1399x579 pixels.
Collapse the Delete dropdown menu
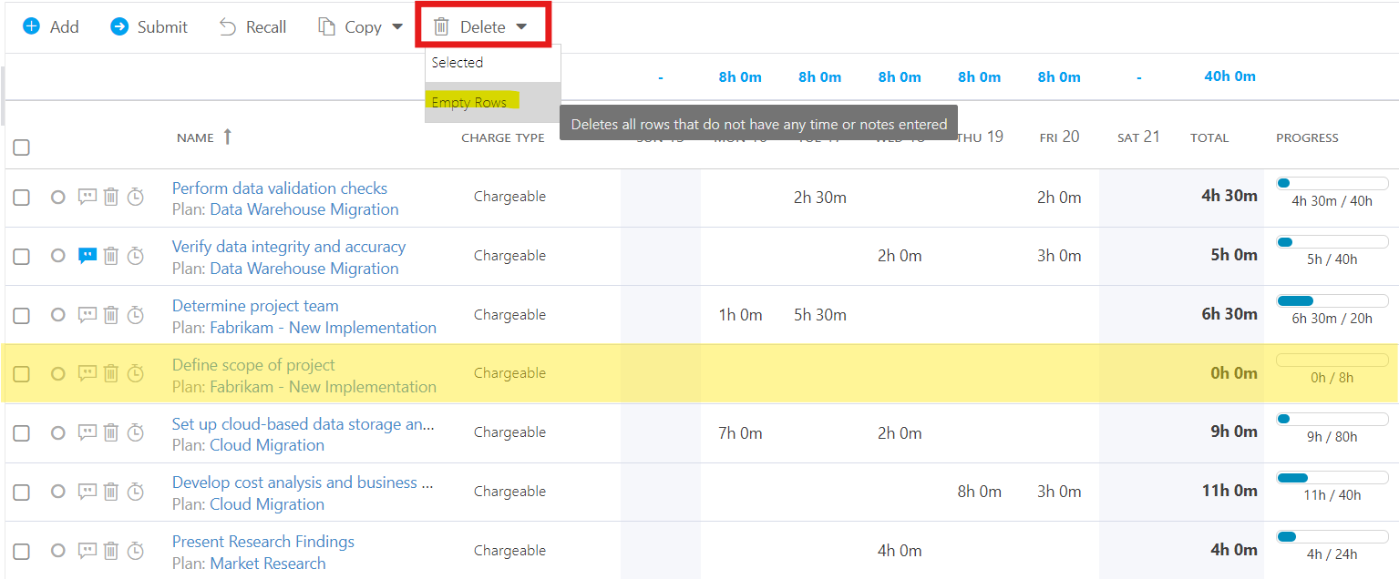tap(483, 26)
